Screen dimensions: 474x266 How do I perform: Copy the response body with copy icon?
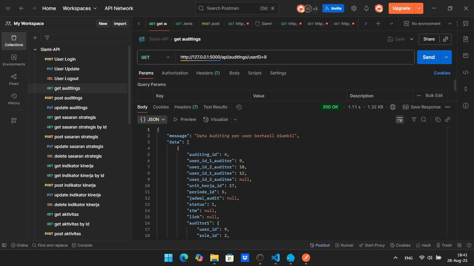click(x=438, y=119)
